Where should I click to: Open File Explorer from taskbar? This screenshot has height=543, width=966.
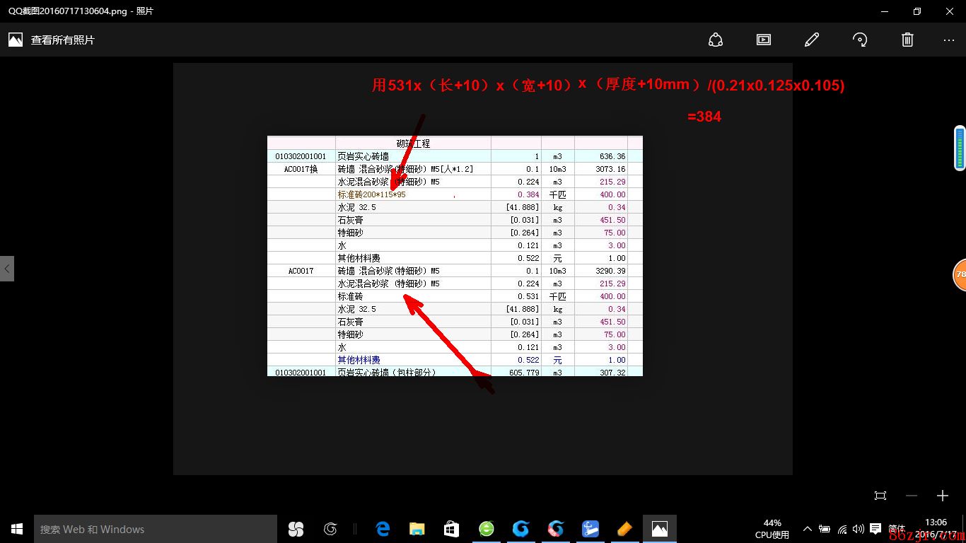[417, 529]
